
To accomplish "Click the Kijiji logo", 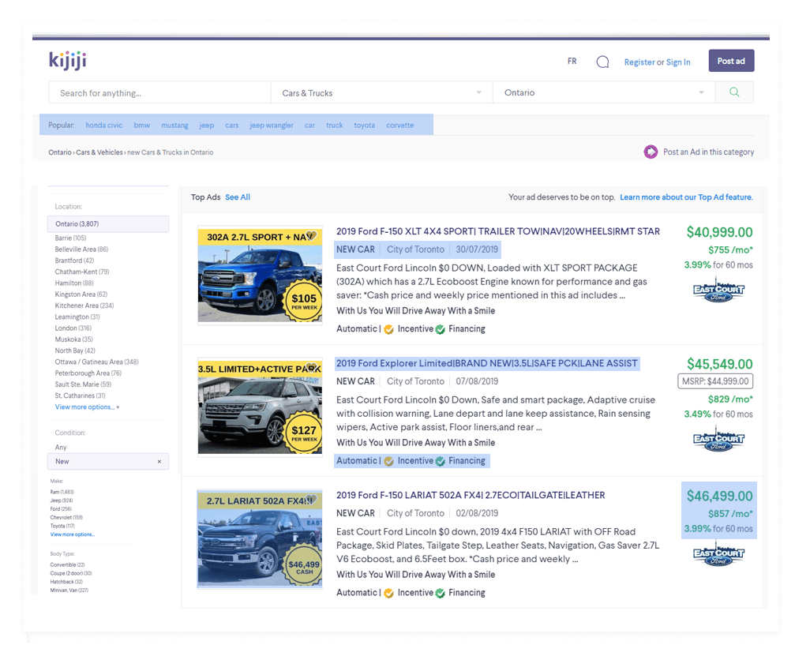I will point(68,60).
